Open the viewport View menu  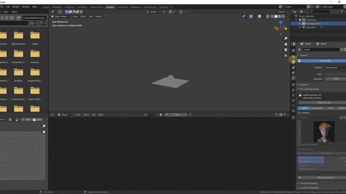[x=75, y=17]
